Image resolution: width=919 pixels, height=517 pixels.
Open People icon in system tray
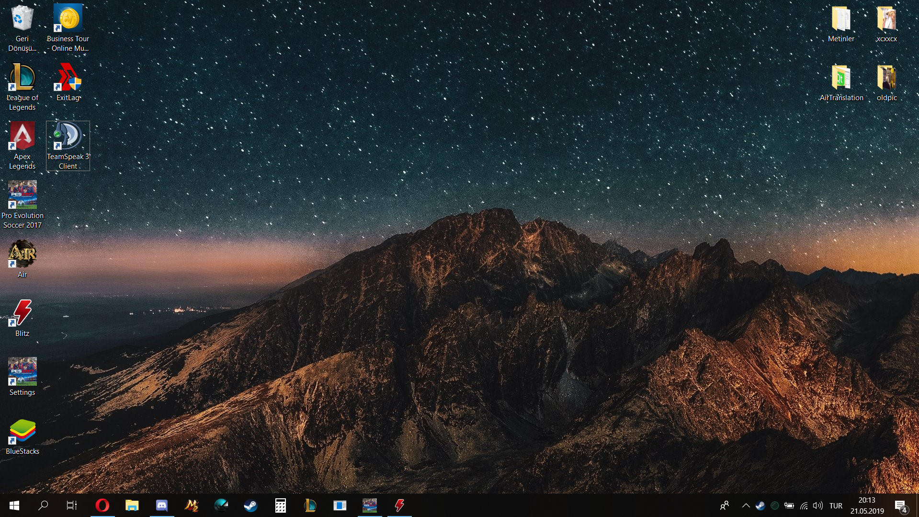(725, 506)
